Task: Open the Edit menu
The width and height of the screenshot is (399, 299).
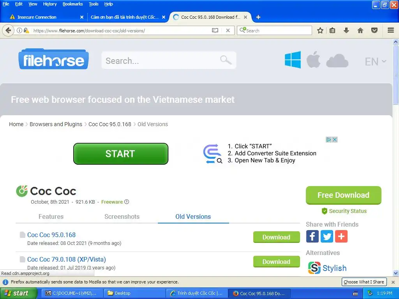Action: pyautogui.click(x=19, y=4)
